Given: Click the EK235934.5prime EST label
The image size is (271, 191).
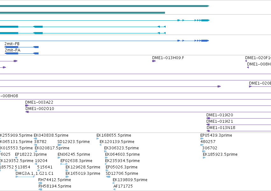Looking at the screenshot, I should click(122, 161).
